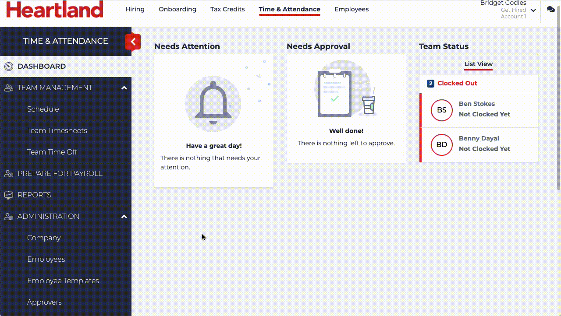The width and height of the screenshot is (561, 316).
Task: Click the Dashboard clock icon in sidebar
Action: click(9, 67)
